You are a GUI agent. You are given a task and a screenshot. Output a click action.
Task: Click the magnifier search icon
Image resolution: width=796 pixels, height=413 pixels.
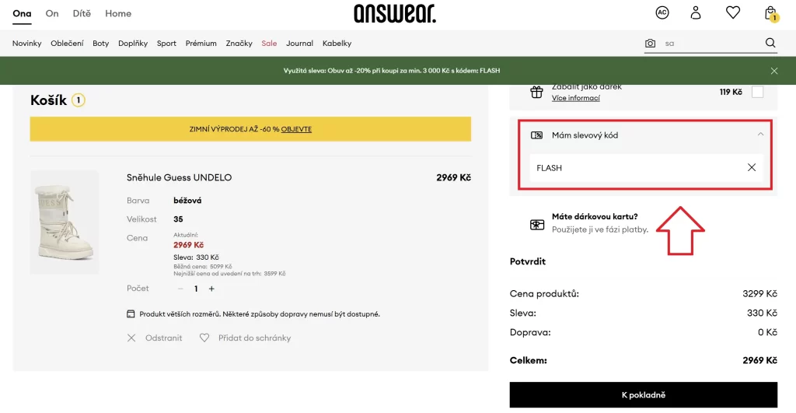(770, 44)
